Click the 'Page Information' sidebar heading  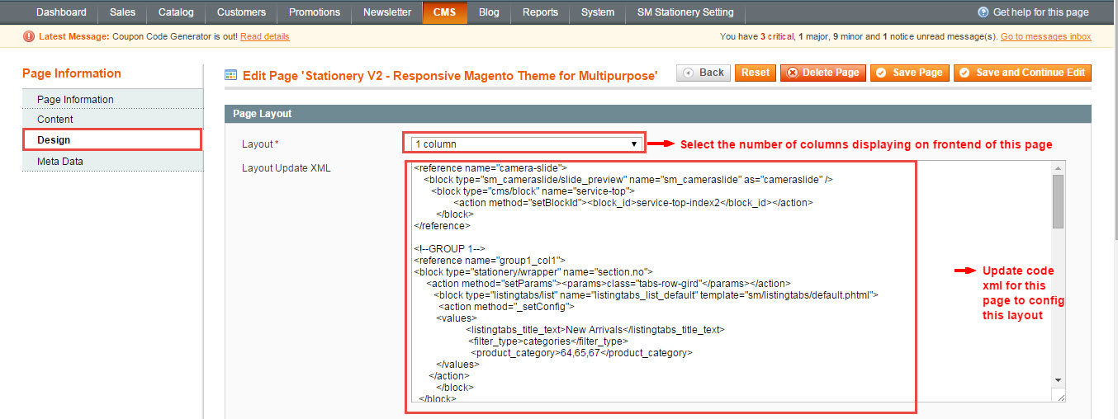pos(72,73)
